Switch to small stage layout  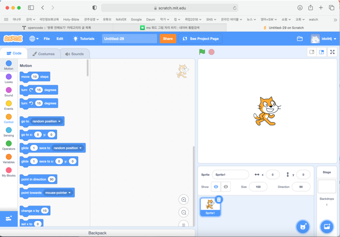click(312, 52)
